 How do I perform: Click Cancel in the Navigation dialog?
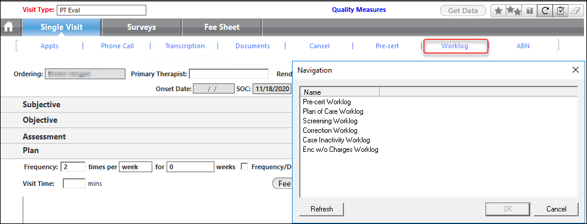pyautogui.click(x=556, y=209)
